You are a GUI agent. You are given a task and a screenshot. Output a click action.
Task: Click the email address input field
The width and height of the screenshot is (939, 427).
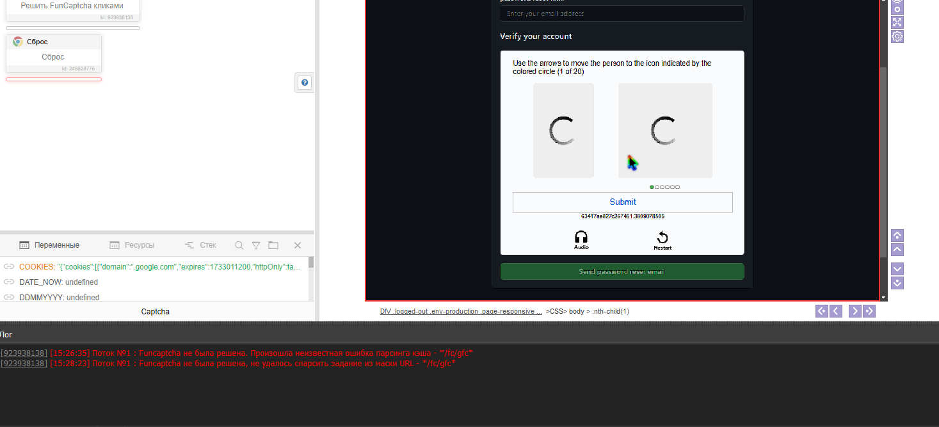point(622,13)
